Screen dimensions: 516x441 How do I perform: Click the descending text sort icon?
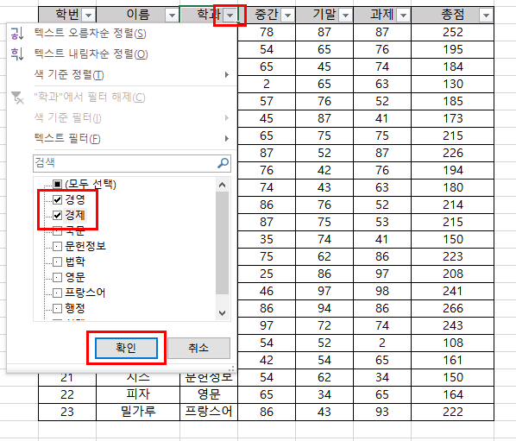(x=17, y=54)
